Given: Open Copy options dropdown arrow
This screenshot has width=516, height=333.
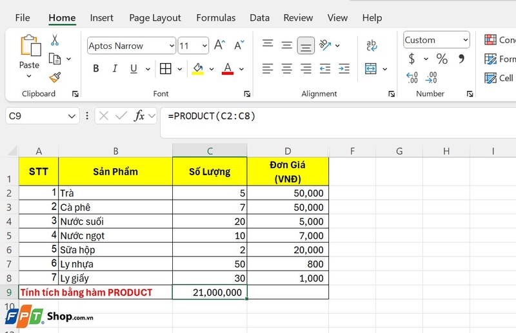Looking at the screenshot, I should tap(69, 59).
